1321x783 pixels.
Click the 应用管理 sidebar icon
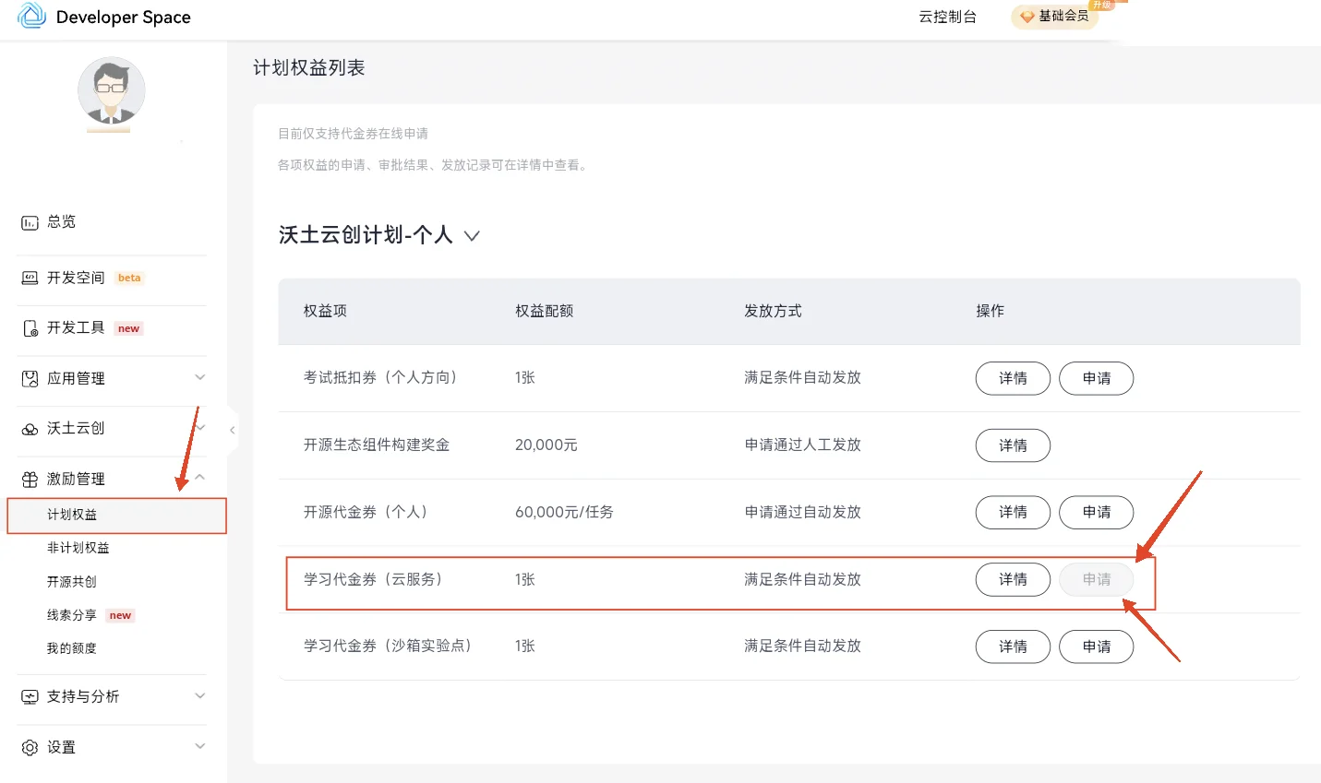click(x=30, y=378)
